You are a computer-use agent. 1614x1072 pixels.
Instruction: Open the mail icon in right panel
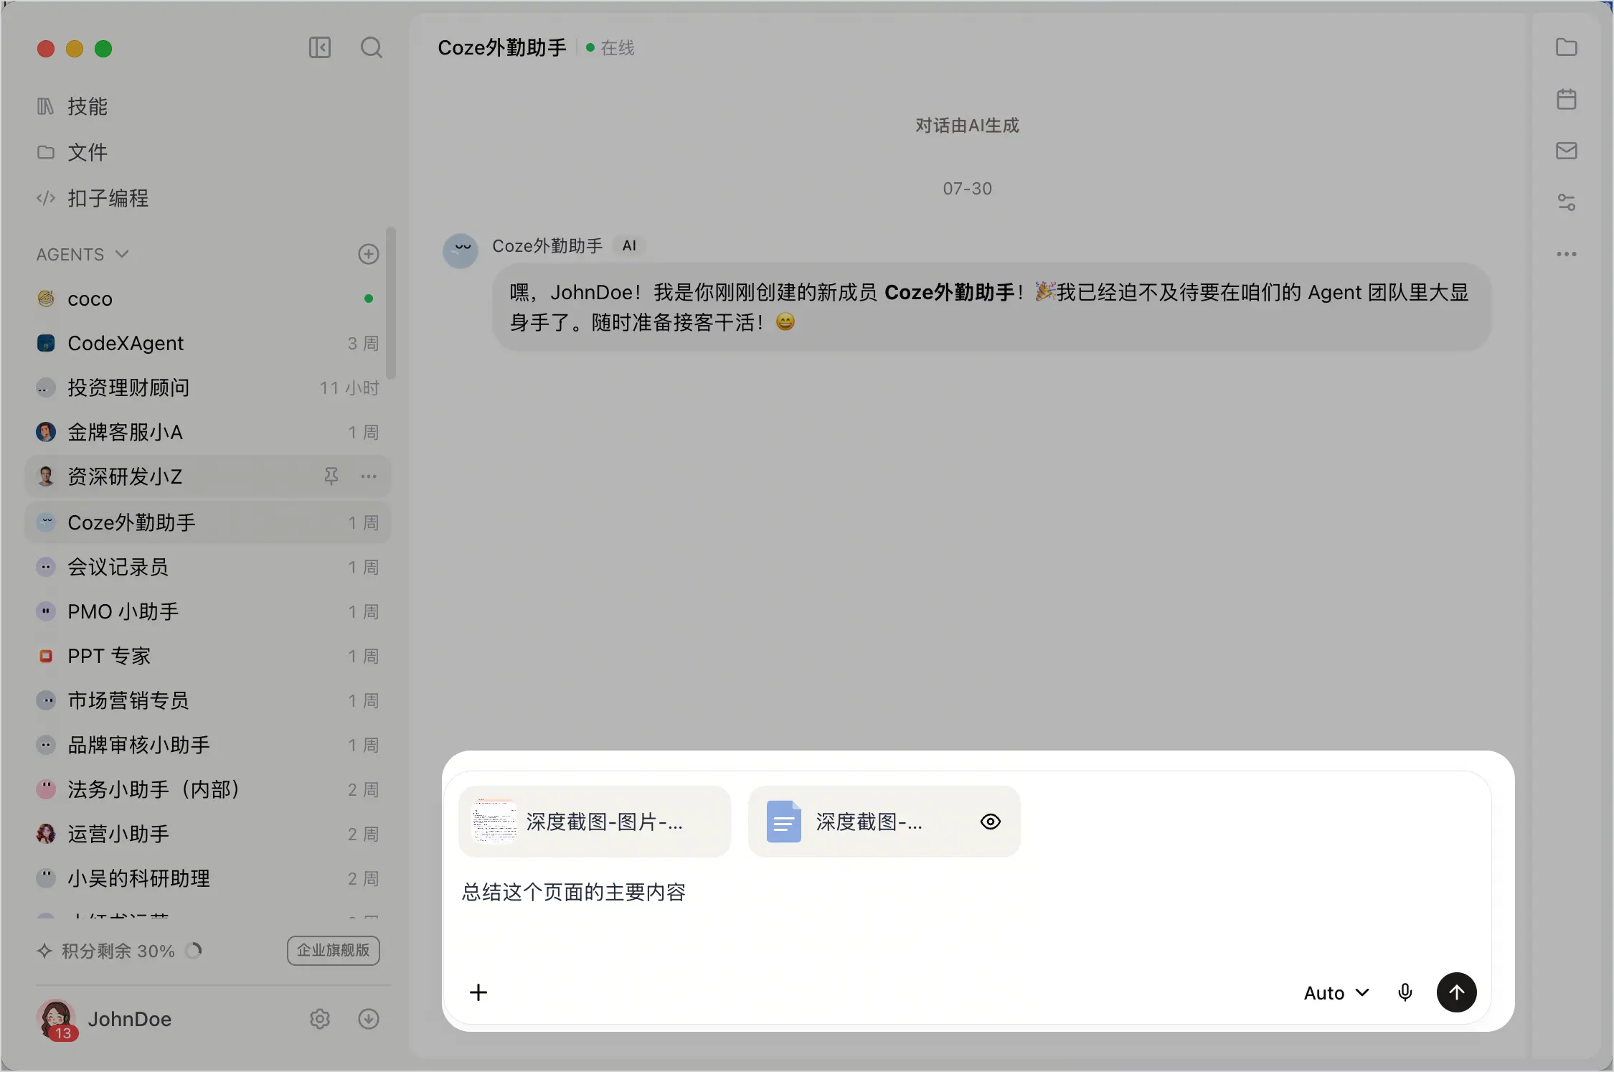point(1567,151)
